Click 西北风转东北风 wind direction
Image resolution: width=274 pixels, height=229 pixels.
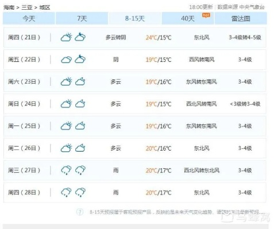202,170
